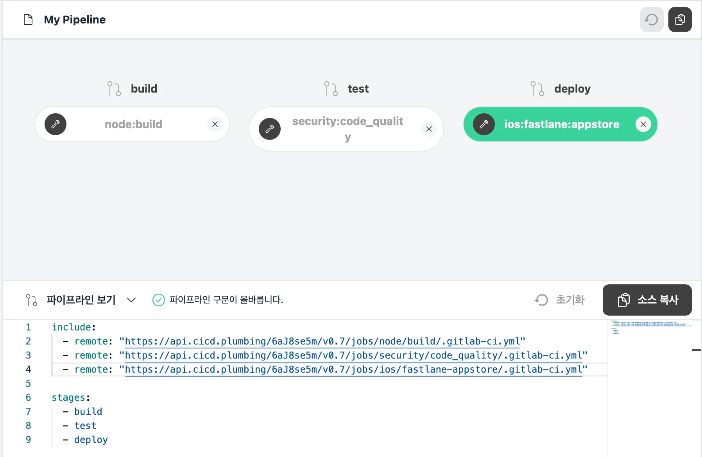Click the dark clipboard copy icon in header
The image size is (702, 457).
(x=680, y=20)
